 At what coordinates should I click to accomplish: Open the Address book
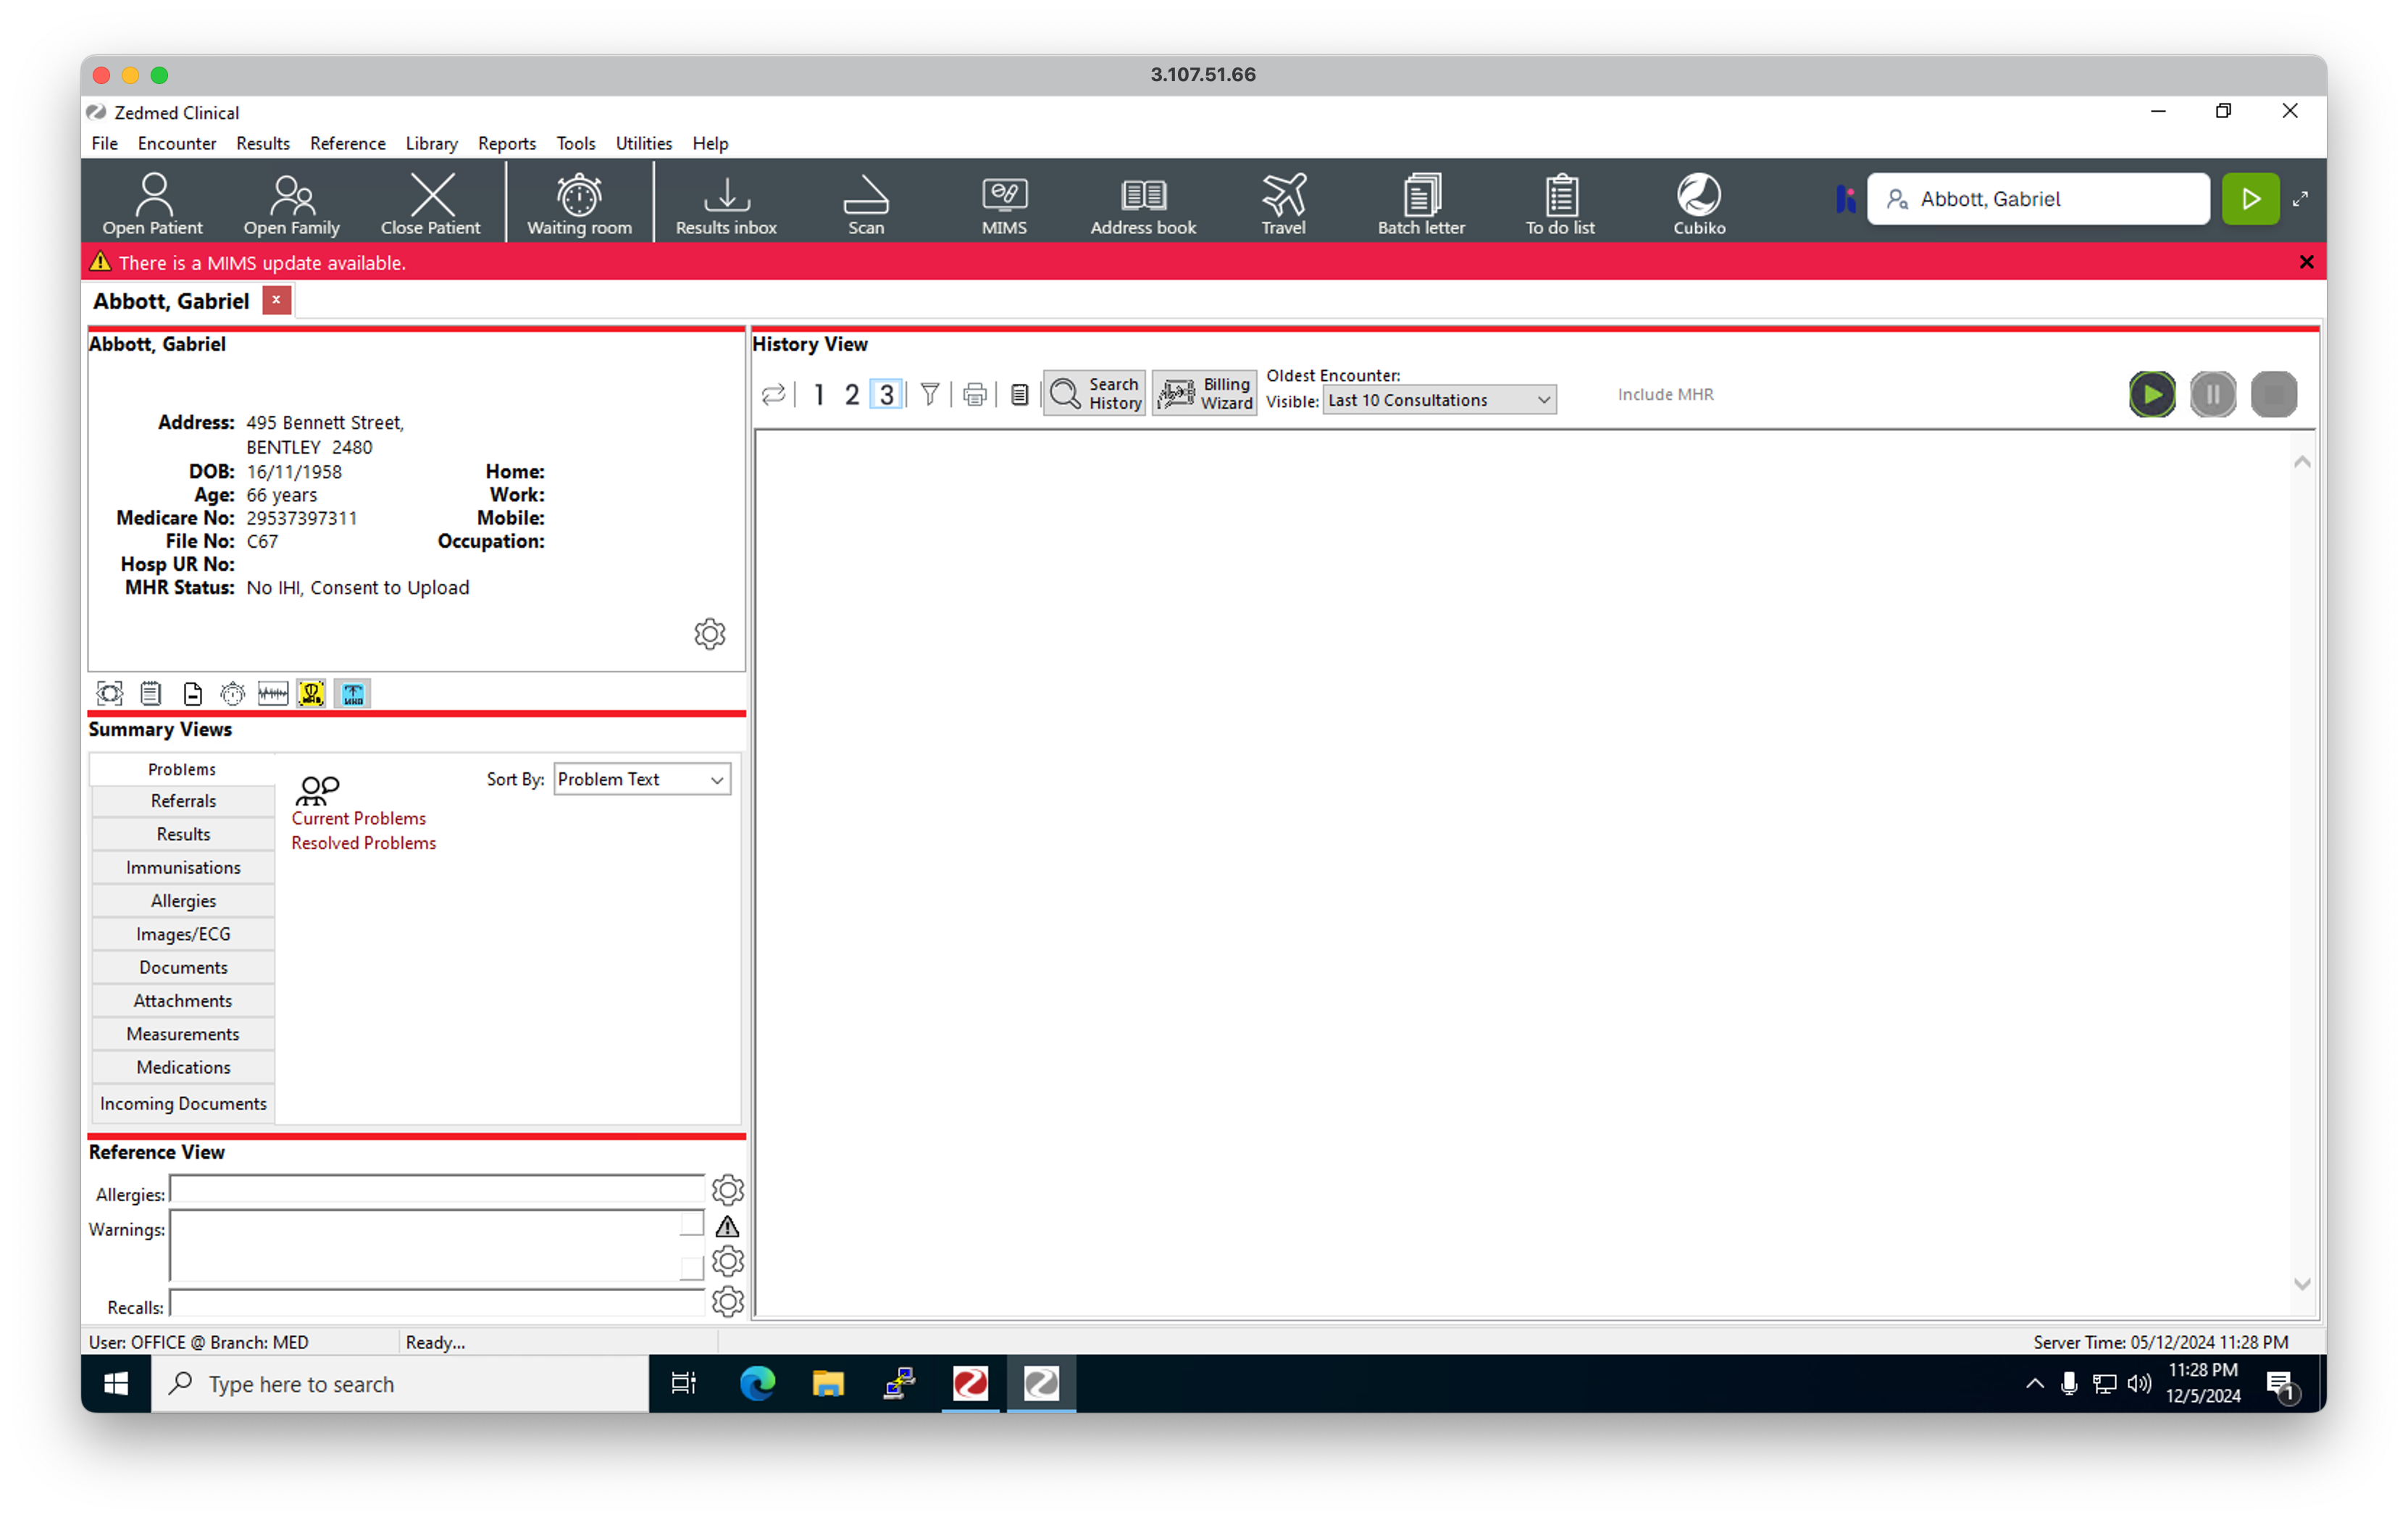tap(1143, 203)
